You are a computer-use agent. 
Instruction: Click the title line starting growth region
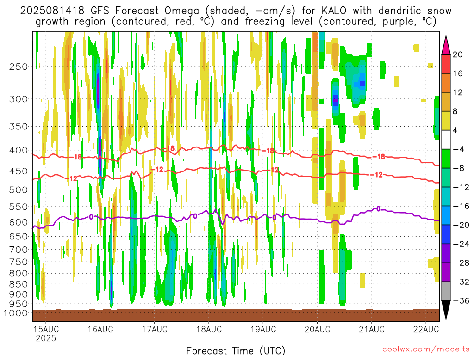(x=236, y=22)
